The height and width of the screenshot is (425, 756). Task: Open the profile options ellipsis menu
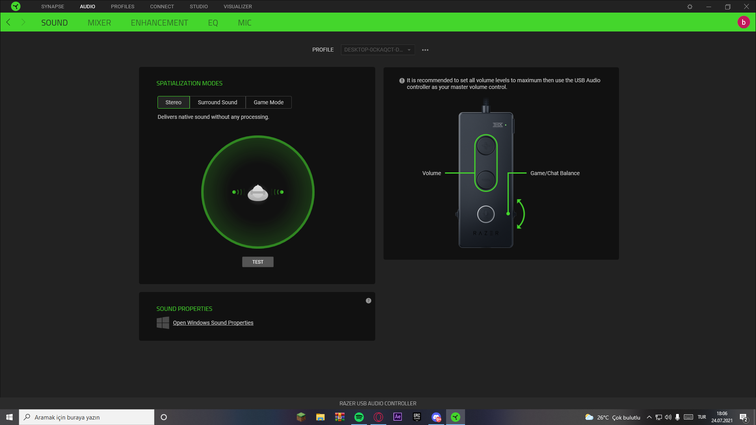[425, 50]
